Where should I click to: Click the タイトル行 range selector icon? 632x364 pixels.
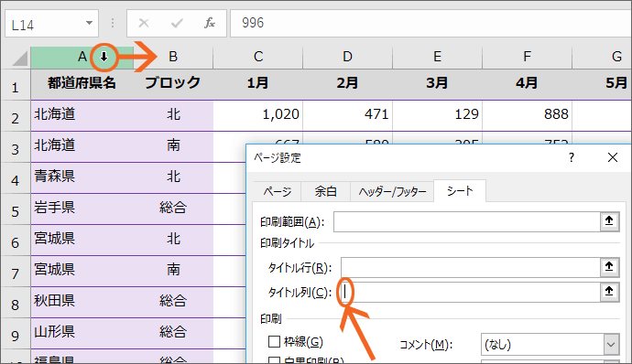pos(609,266)
